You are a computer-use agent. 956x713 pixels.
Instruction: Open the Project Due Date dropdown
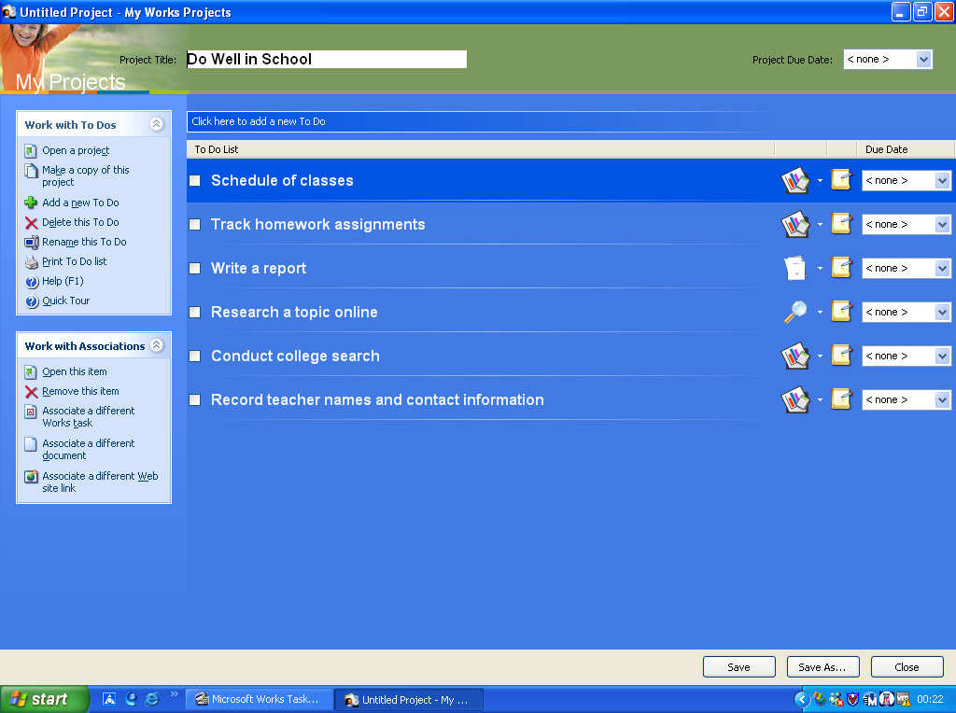click(x=923, y=60)
